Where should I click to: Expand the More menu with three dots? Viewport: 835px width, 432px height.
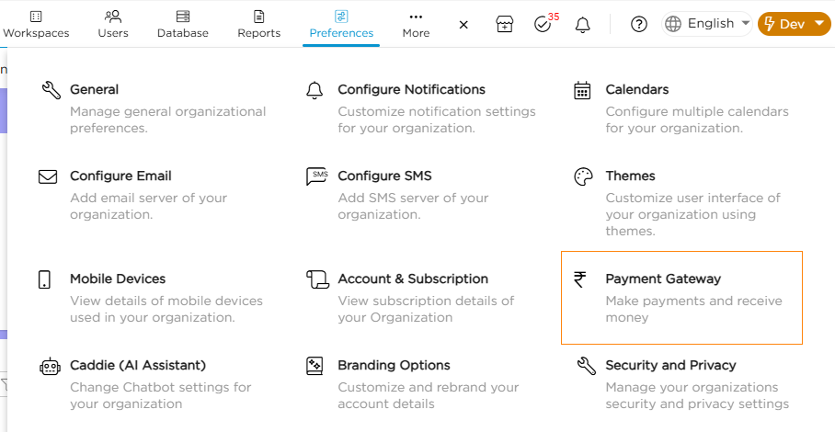[x=416, y=24]
